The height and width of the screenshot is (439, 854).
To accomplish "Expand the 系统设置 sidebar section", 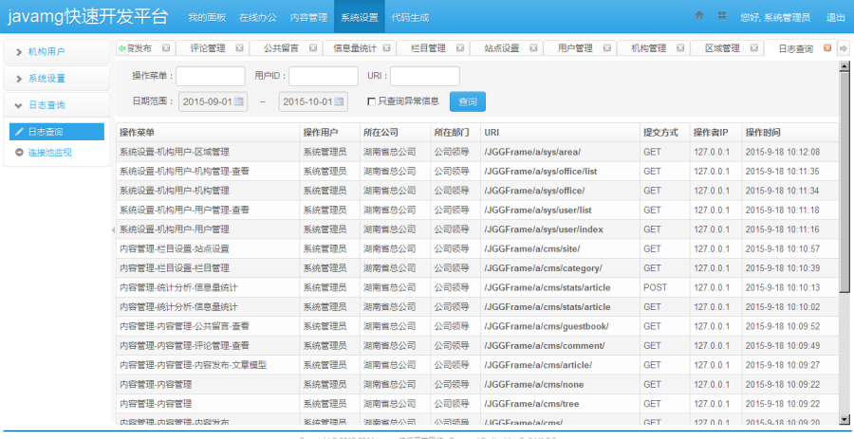I will click(x=57, y=79).
